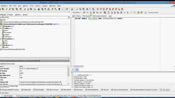The image size is (175, 98).
Task: Open the SQL Editor dropdown in editor toolbar
Action: (77, 13)
